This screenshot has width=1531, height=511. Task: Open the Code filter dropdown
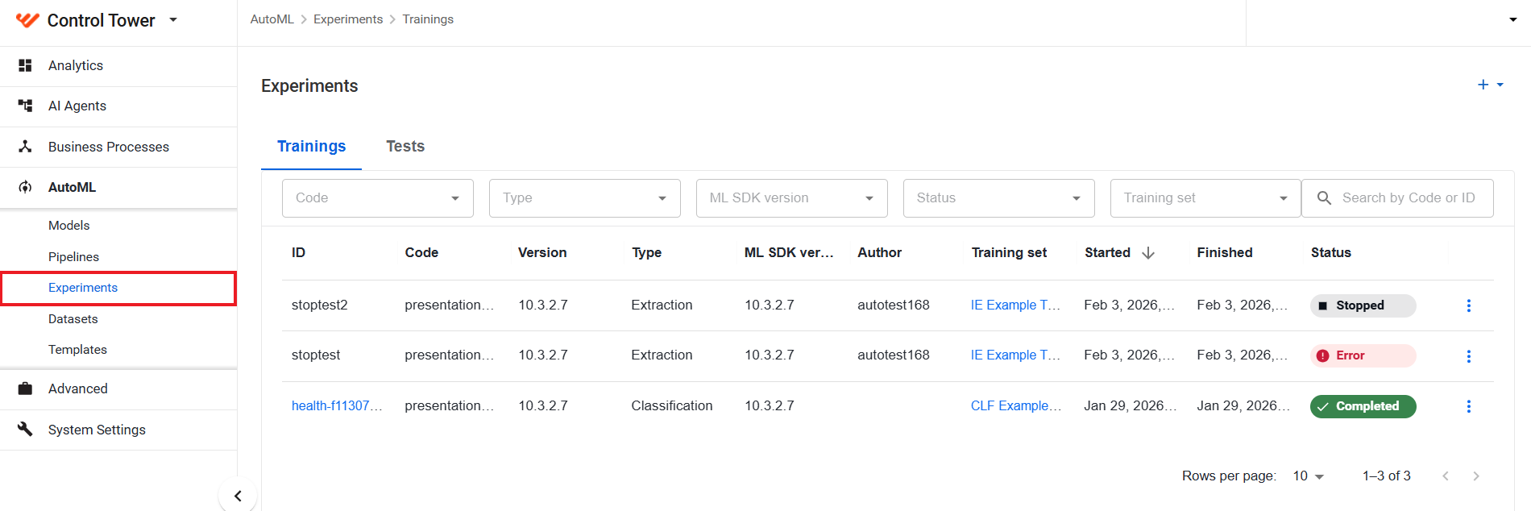[377, 198]
